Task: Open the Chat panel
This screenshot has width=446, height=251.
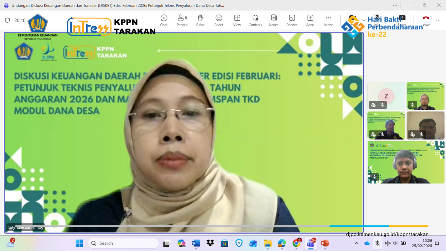Action: [x=164, y=20]
